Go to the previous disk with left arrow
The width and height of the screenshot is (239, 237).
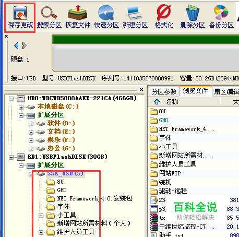[16, 46]
